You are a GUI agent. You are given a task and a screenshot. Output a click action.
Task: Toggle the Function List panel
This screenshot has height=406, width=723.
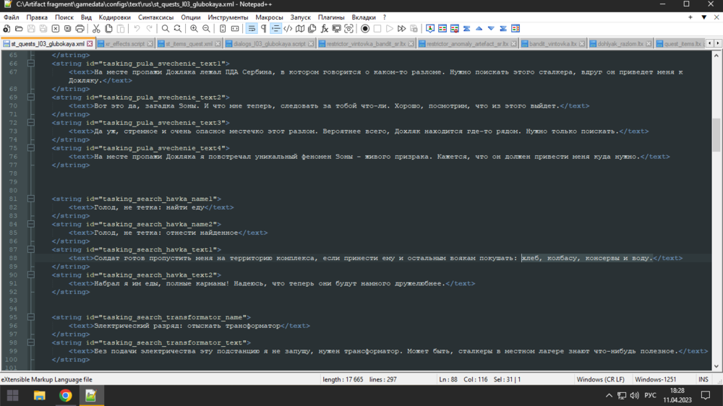324,29
